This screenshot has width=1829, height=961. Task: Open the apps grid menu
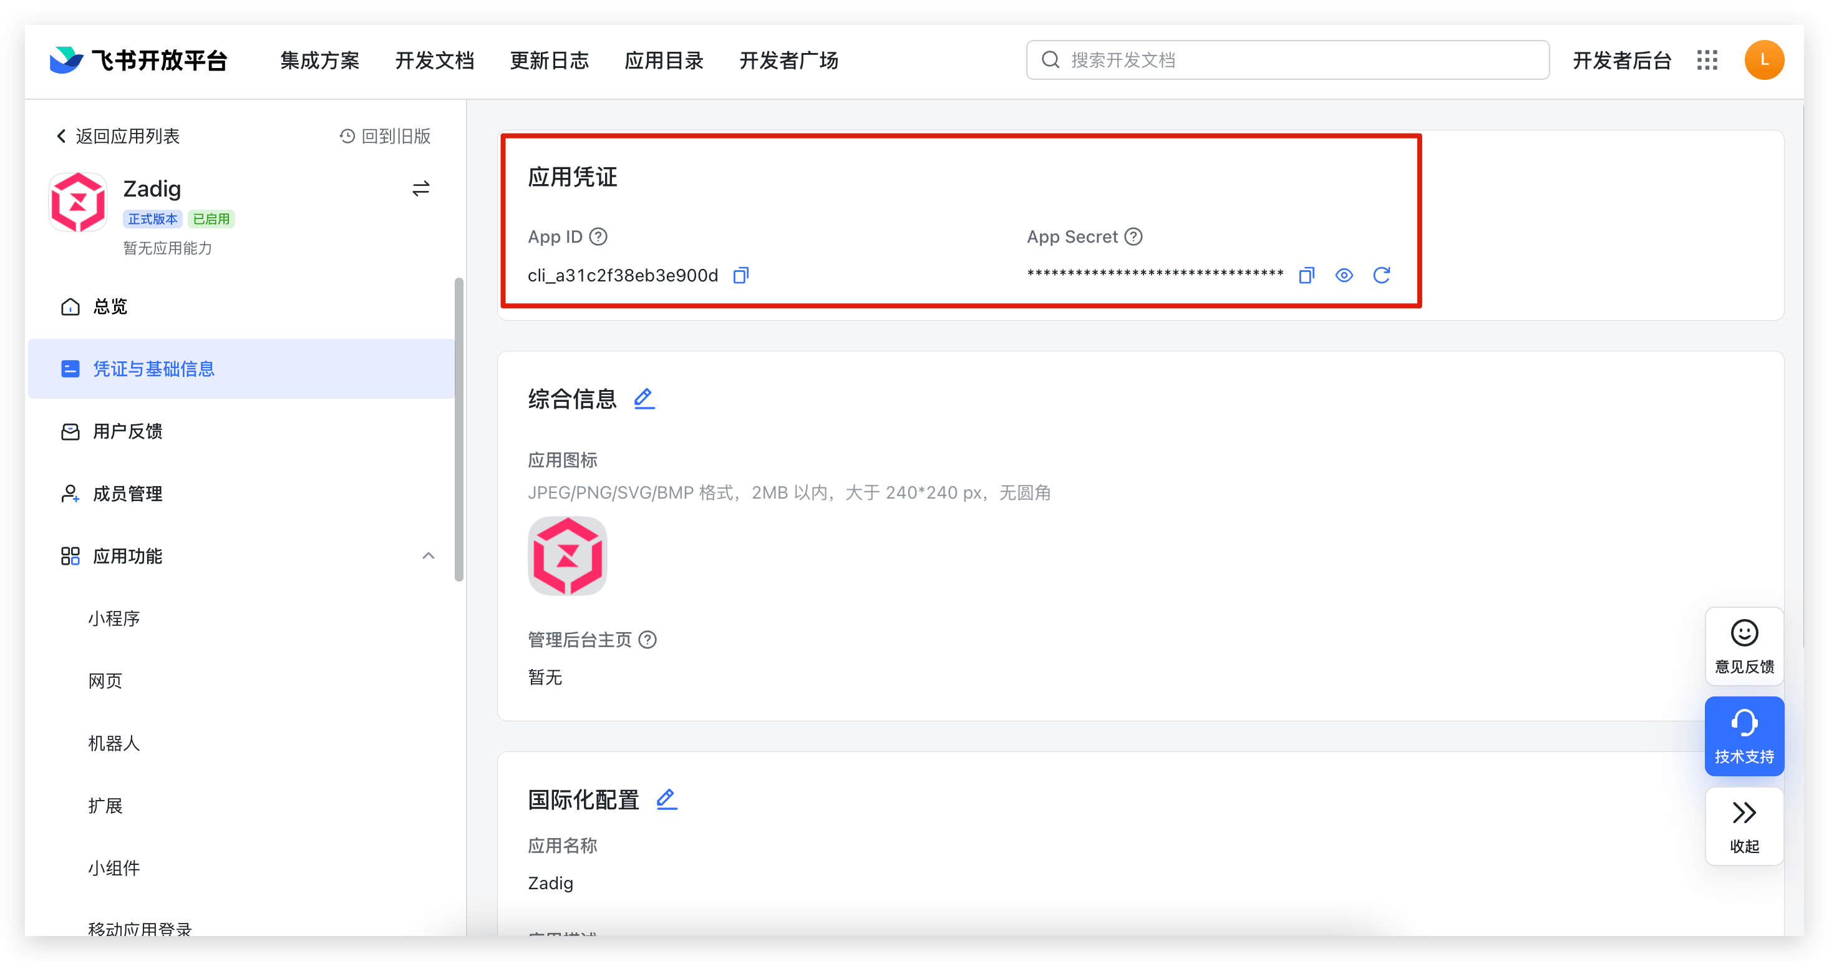1707,61
